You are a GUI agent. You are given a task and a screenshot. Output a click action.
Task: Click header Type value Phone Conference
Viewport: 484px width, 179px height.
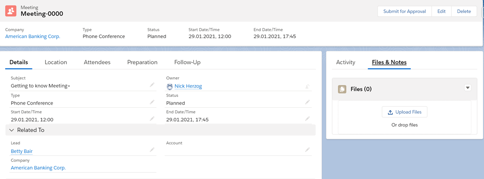(x=104, y=36)
